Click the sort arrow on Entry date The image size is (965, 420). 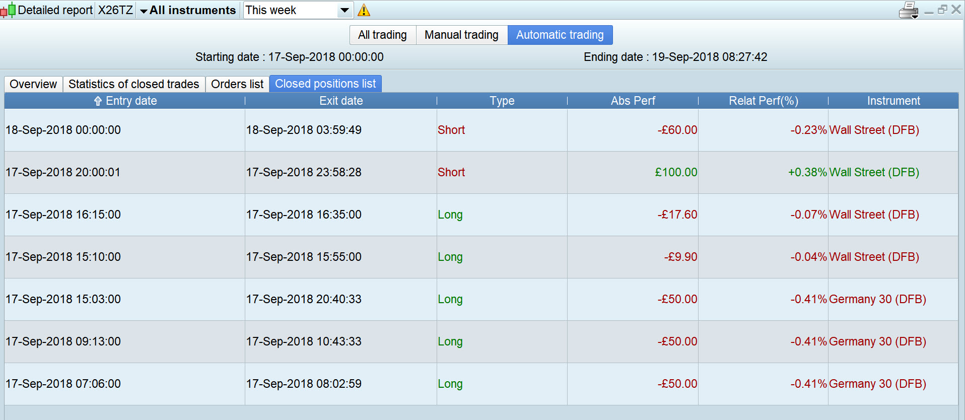pos(98,101)
